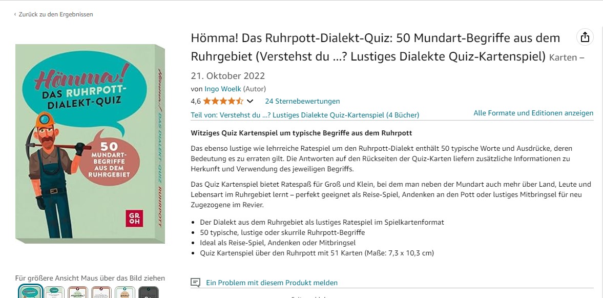
Task: Open the 'Teil von: Verstehst du …?' series link
Action: 305,115
